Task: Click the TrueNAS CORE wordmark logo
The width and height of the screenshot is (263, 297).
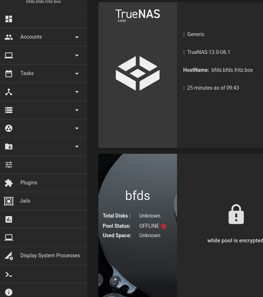Action: click(138, 16)
